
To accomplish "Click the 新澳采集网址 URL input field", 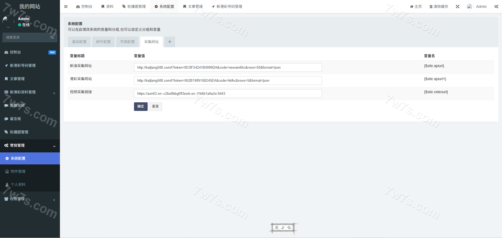I will 228,67.
